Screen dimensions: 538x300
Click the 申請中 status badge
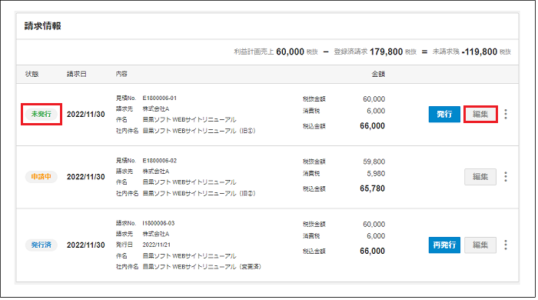pos(42,177)
